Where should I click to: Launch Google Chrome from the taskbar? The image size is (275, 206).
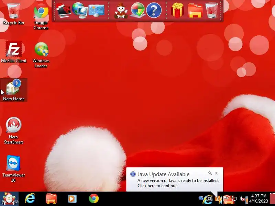94,199
